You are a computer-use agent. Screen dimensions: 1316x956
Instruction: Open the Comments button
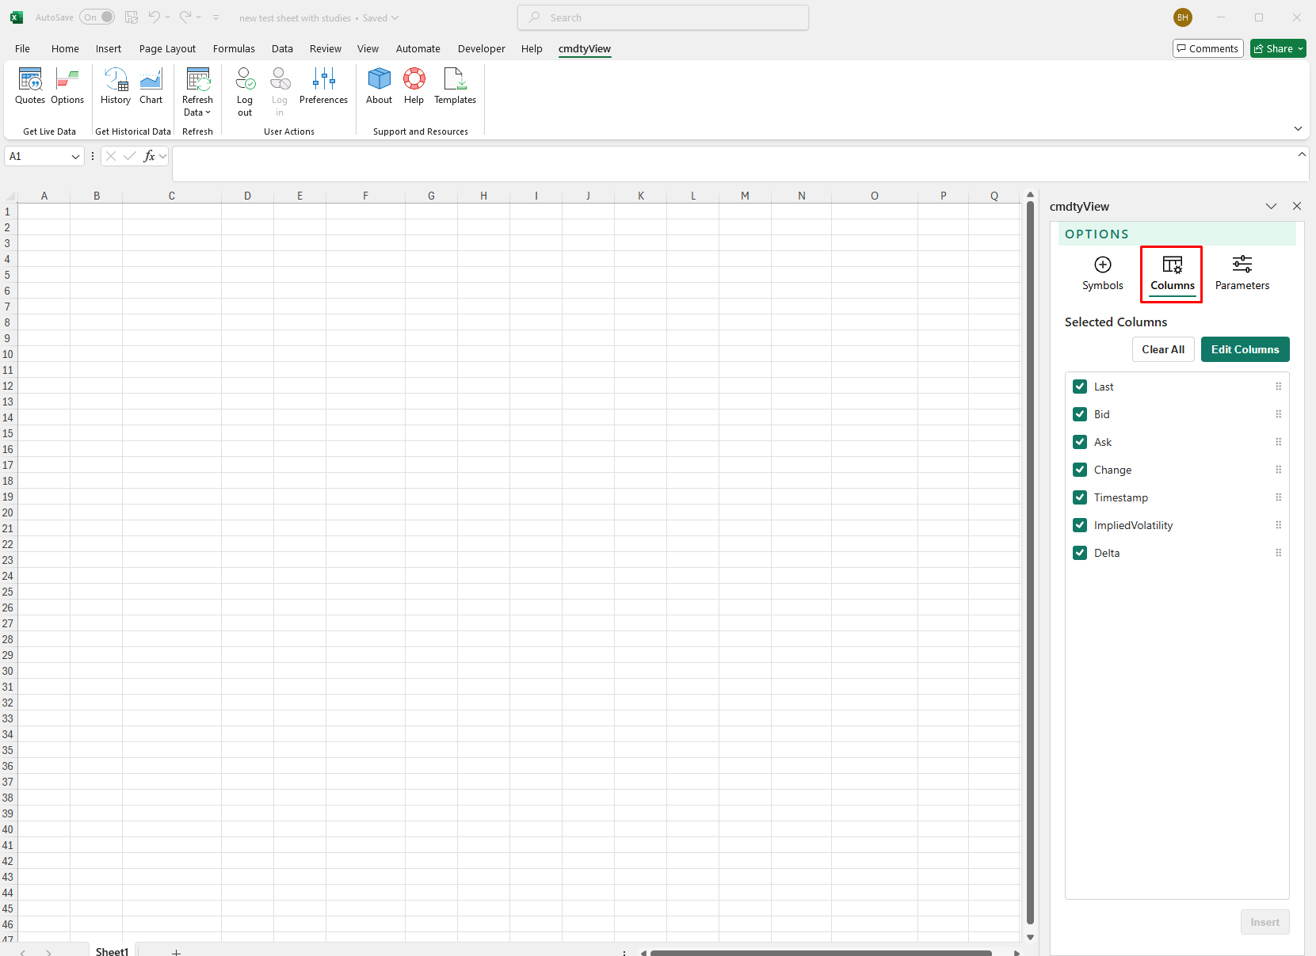1207,48
